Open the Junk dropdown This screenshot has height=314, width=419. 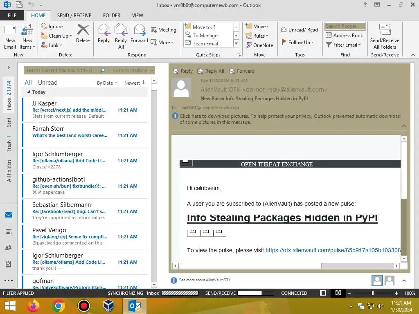coord(52,45)
